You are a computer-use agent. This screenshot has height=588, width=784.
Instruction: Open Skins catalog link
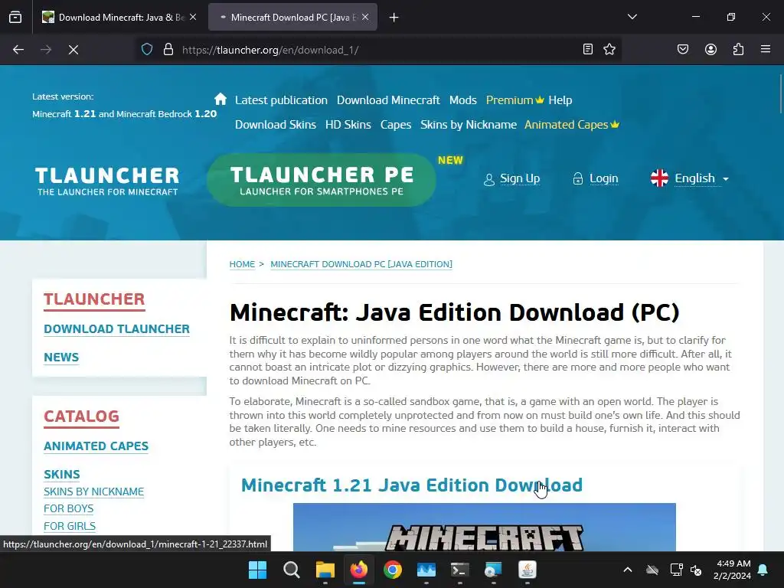(61, 475)
